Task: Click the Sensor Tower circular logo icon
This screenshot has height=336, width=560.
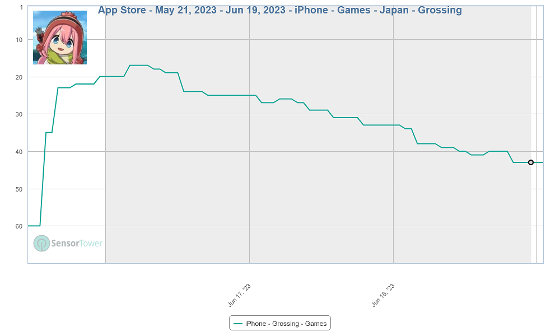Action: pyautogui.click(x=41, y=244)
